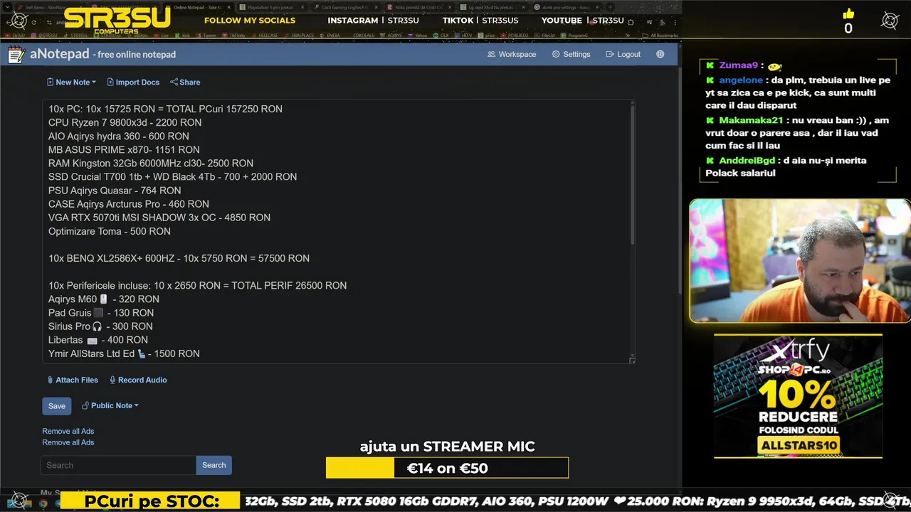Click the Chrome icon in the taskbar
This screenshot has height=512, width=911.
coord(43,503)
